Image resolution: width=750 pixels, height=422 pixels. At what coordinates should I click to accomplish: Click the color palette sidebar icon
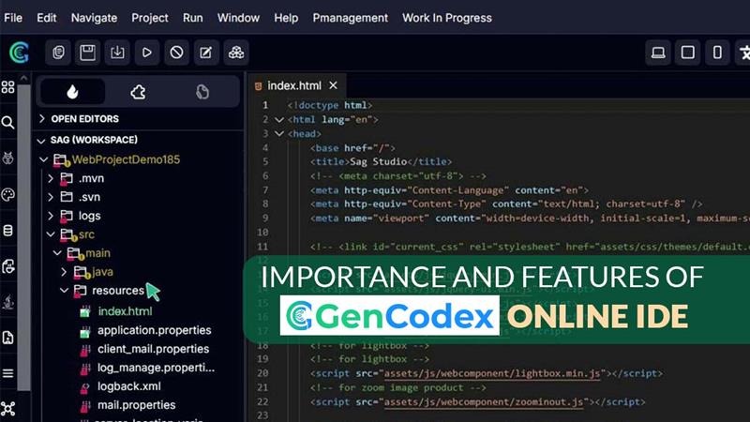click(x=8, y=195)
